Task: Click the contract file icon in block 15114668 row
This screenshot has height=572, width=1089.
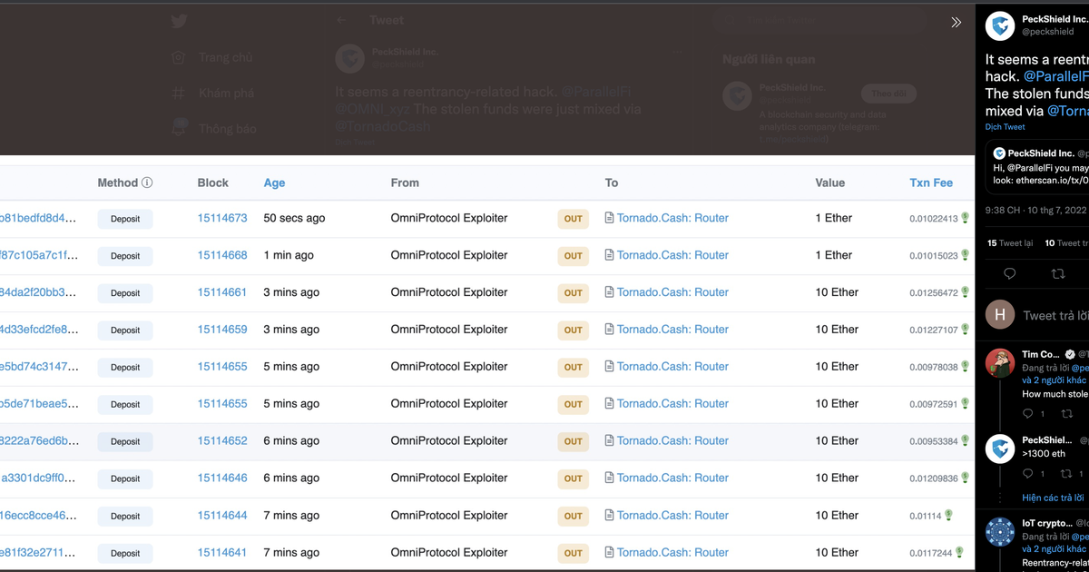Action: pos(610,256)
